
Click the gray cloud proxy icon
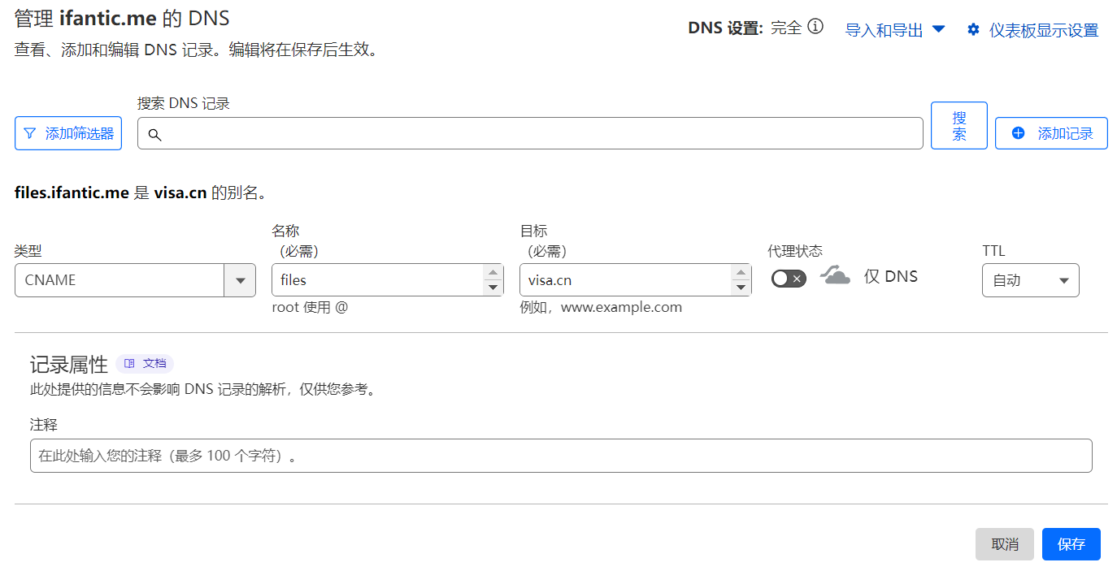[835, 276]
